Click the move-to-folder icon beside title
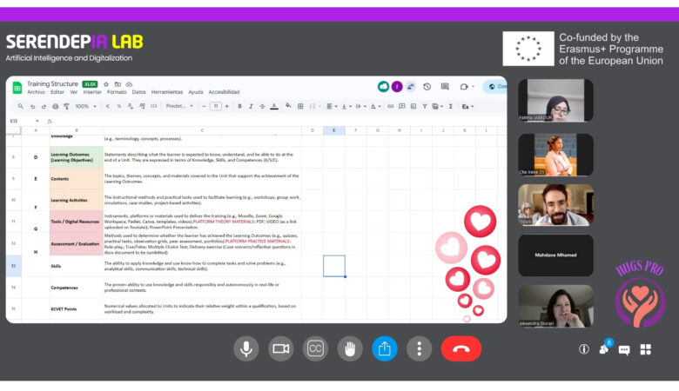Screen dimensions: 679x391 tap(118, 83)
